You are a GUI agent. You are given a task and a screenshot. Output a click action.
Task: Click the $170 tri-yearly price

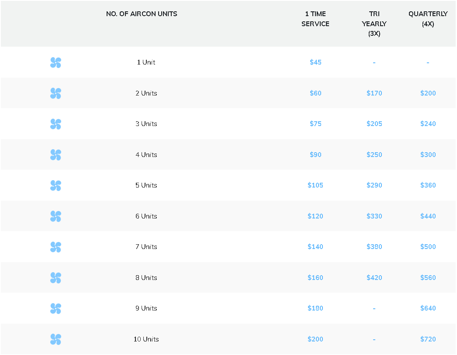(374, 93)
